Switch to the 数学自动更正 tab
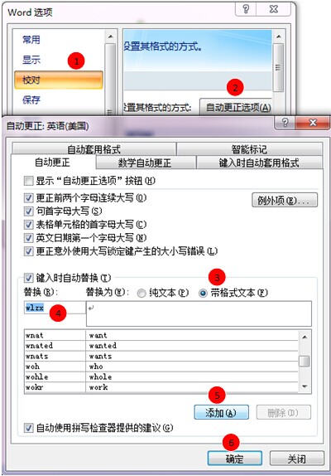 146,163
